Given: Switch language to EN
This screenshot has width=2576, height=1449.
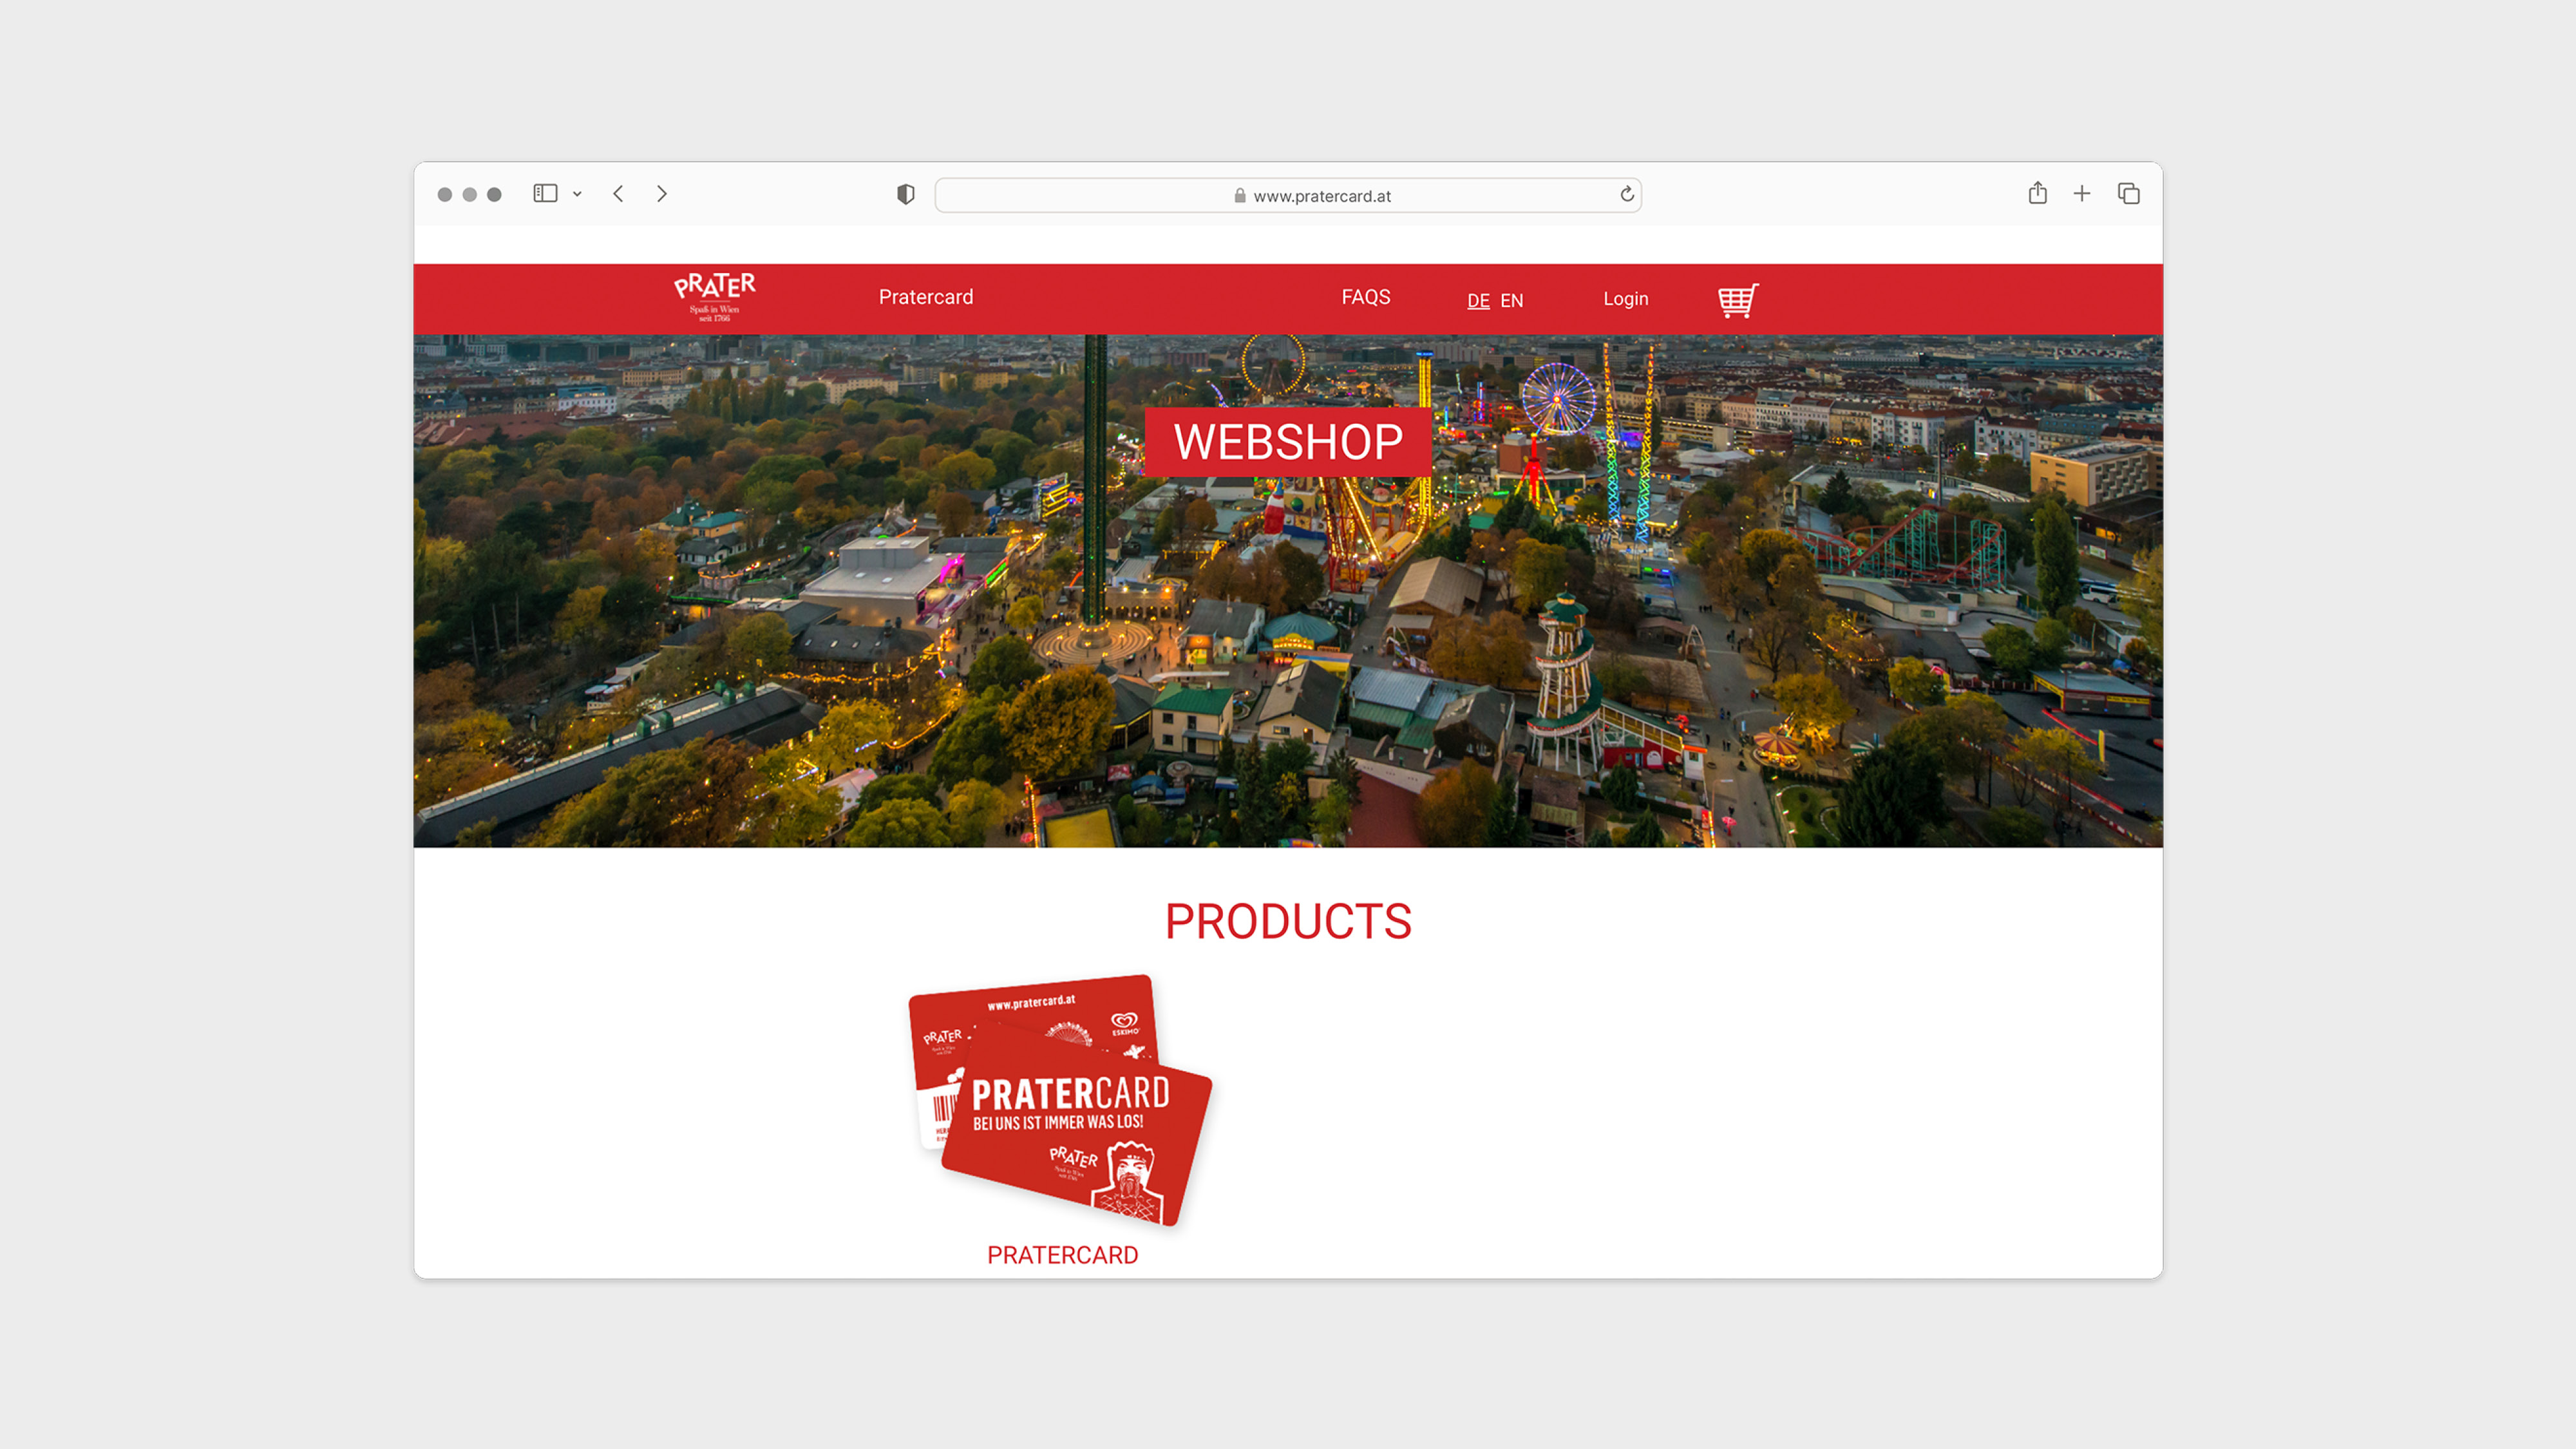Looking at the screenshot, I should coord(1512,300).
